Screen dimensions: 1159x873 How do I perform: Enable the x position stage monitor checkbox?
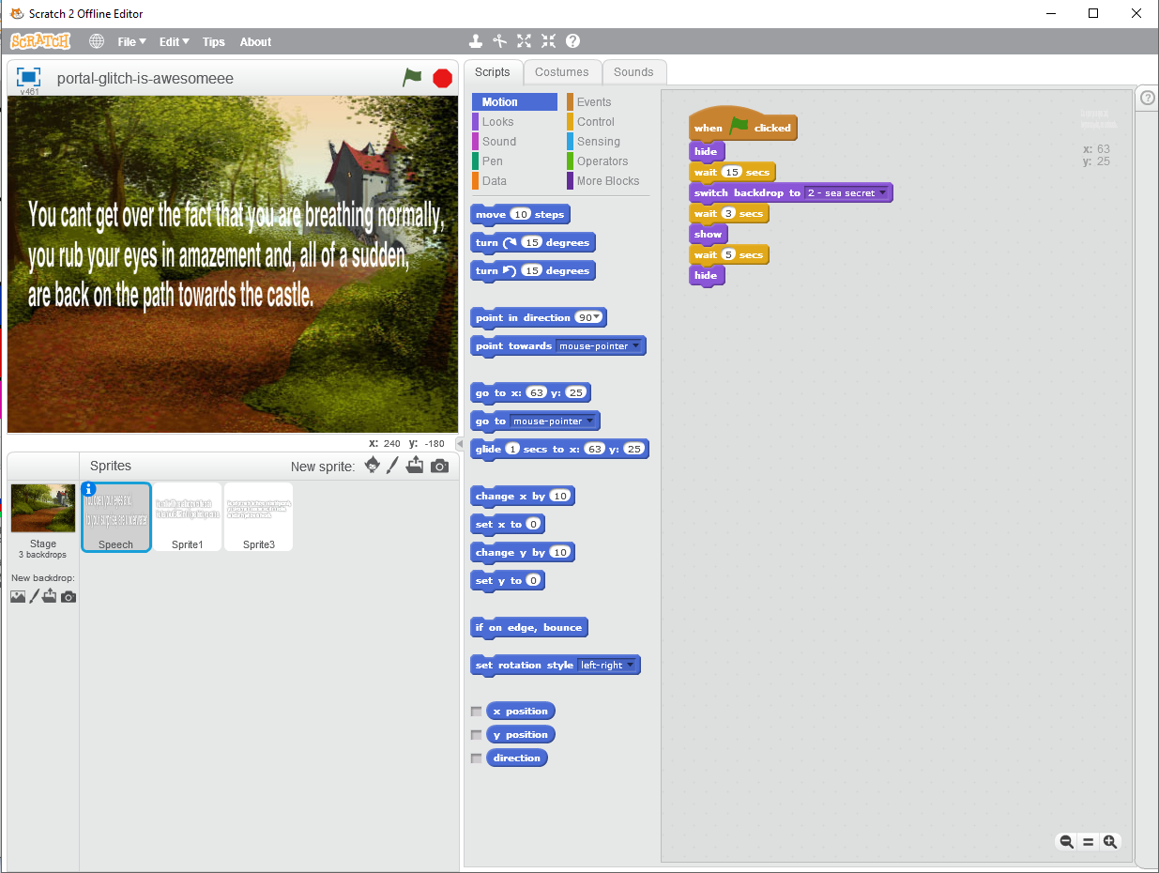pyautogui.click(x=477, y=712)
